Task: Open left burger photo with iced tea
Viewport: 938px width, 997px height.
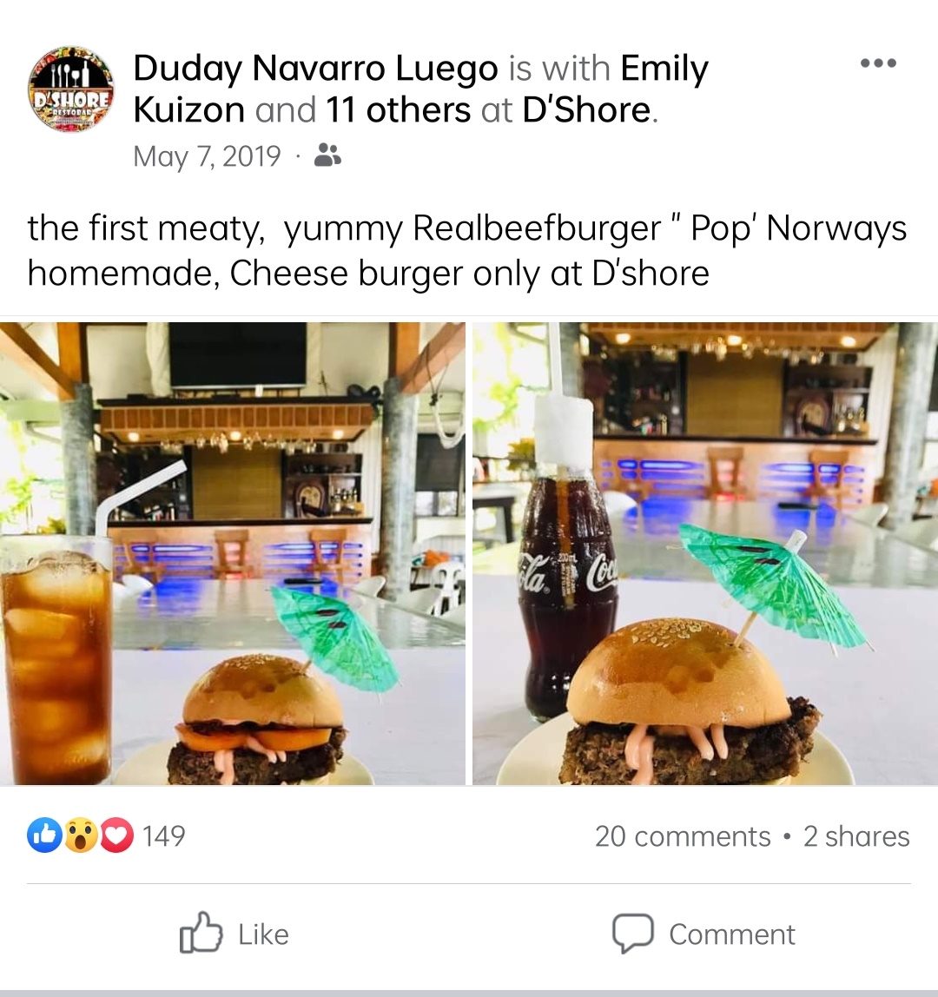Action: click(x=232, y=553)
